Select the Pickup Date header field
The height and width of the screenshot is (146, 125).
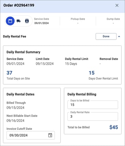78,21
